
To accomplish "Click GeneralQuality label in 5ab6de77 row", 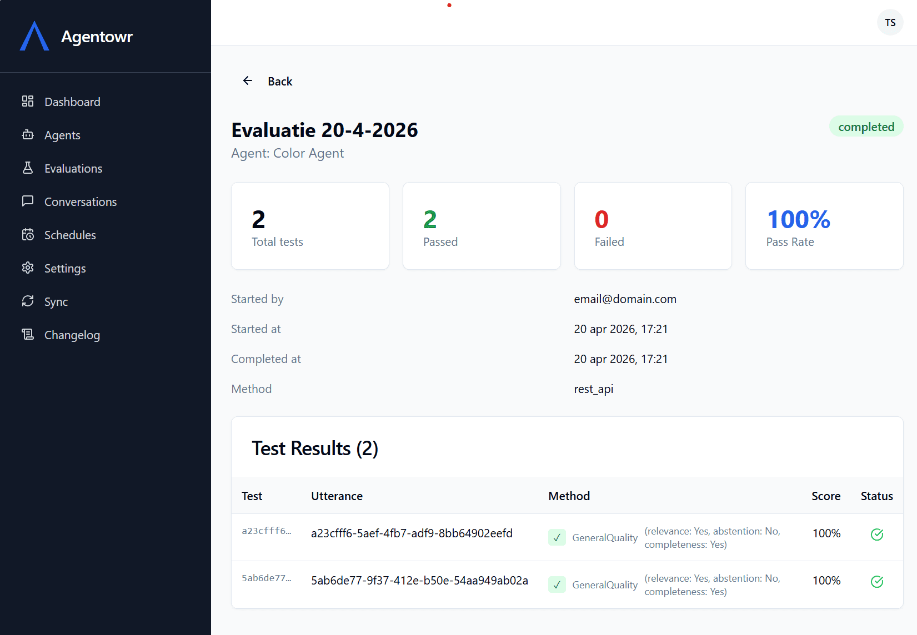I will click(605, 585).
